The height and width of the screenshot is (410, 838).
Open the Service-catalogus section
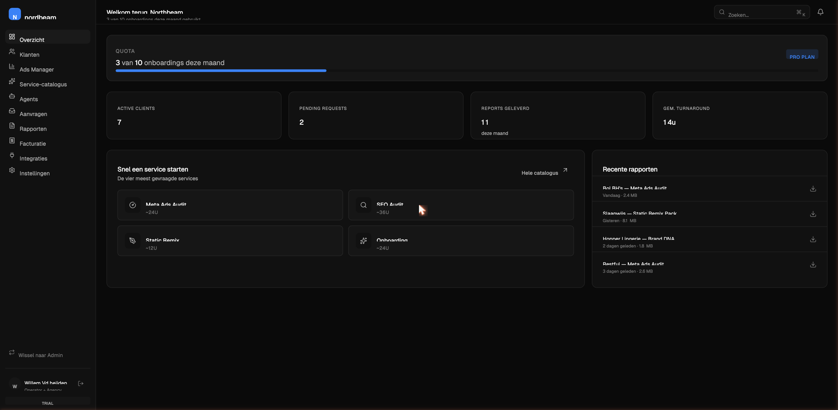click(48, 81)
